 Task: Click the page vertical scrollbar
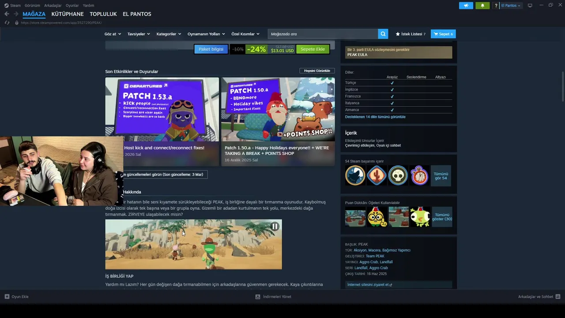562,87
